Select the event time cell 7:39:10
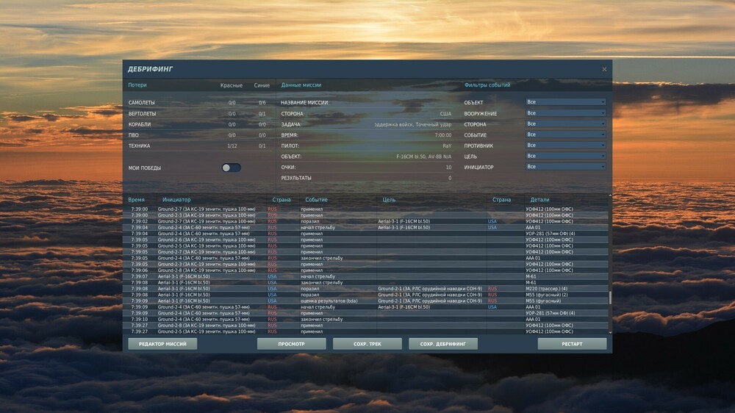This screenshot has height=413, width=735. pyautogui.click(x=139, y=319)
